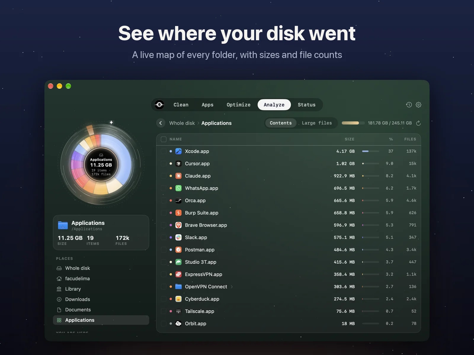Click the Brave Browser.app icon
The width and height of the screenshot is (474, 355).
[178, 225]
